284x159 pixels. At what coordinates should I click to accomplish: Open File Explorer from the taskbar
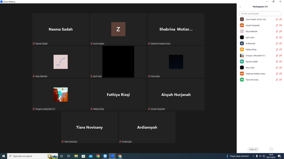76,156
